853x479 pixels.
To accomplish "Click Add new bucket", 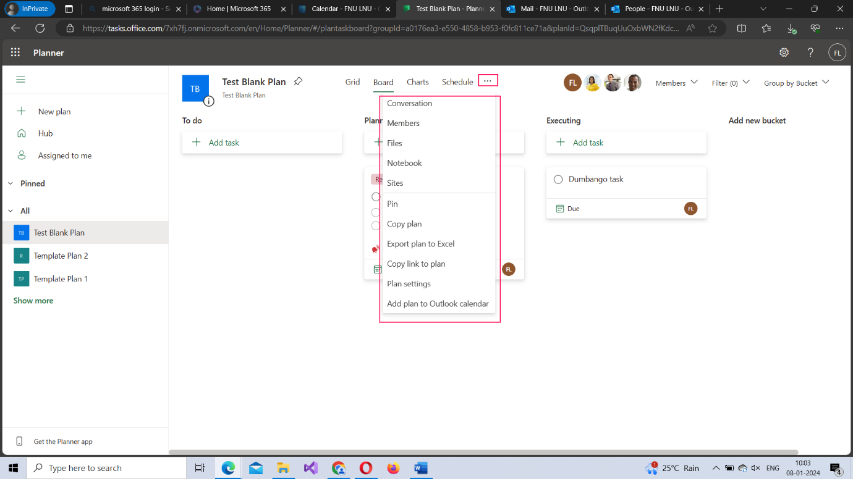I will pyautogui.click(x=757, y=120).
